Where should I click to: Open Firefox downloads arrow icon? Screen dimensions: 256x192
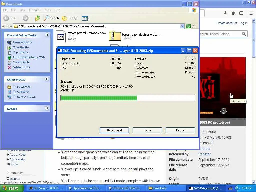(225, 13)
